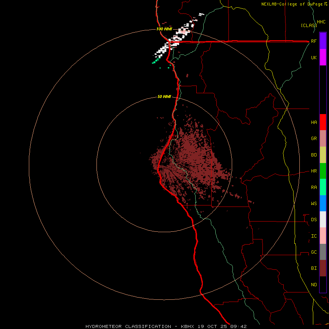Click the 100 NMI range ring label
329x329 pixels.
164,29
